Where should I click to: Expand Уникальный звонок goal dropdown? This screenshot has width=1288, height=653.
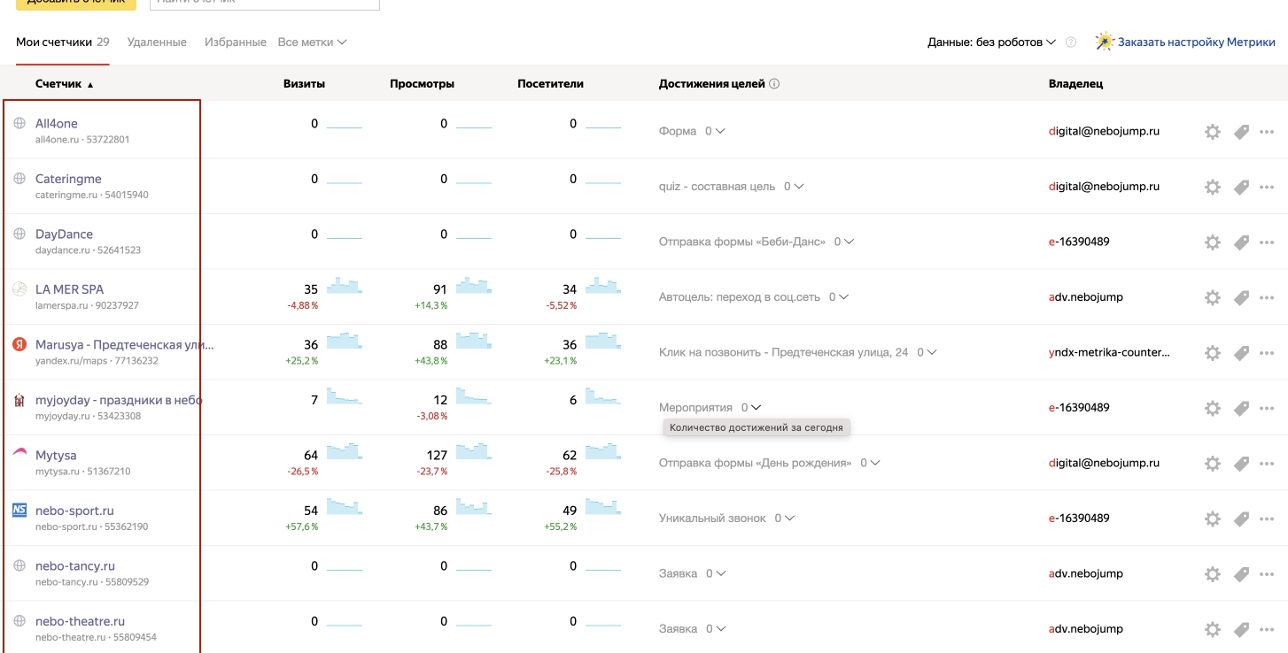click(784, 519)
